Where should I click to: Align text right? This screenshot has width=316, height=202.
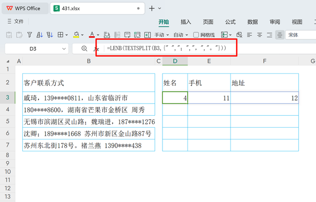coord(270,35)
